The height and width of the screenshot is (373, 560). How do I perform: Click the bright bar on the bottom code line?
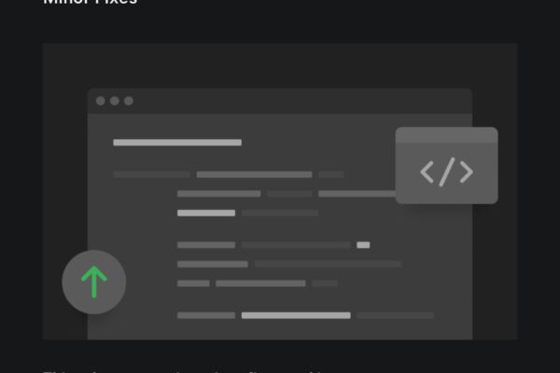(x=296, y=315)
